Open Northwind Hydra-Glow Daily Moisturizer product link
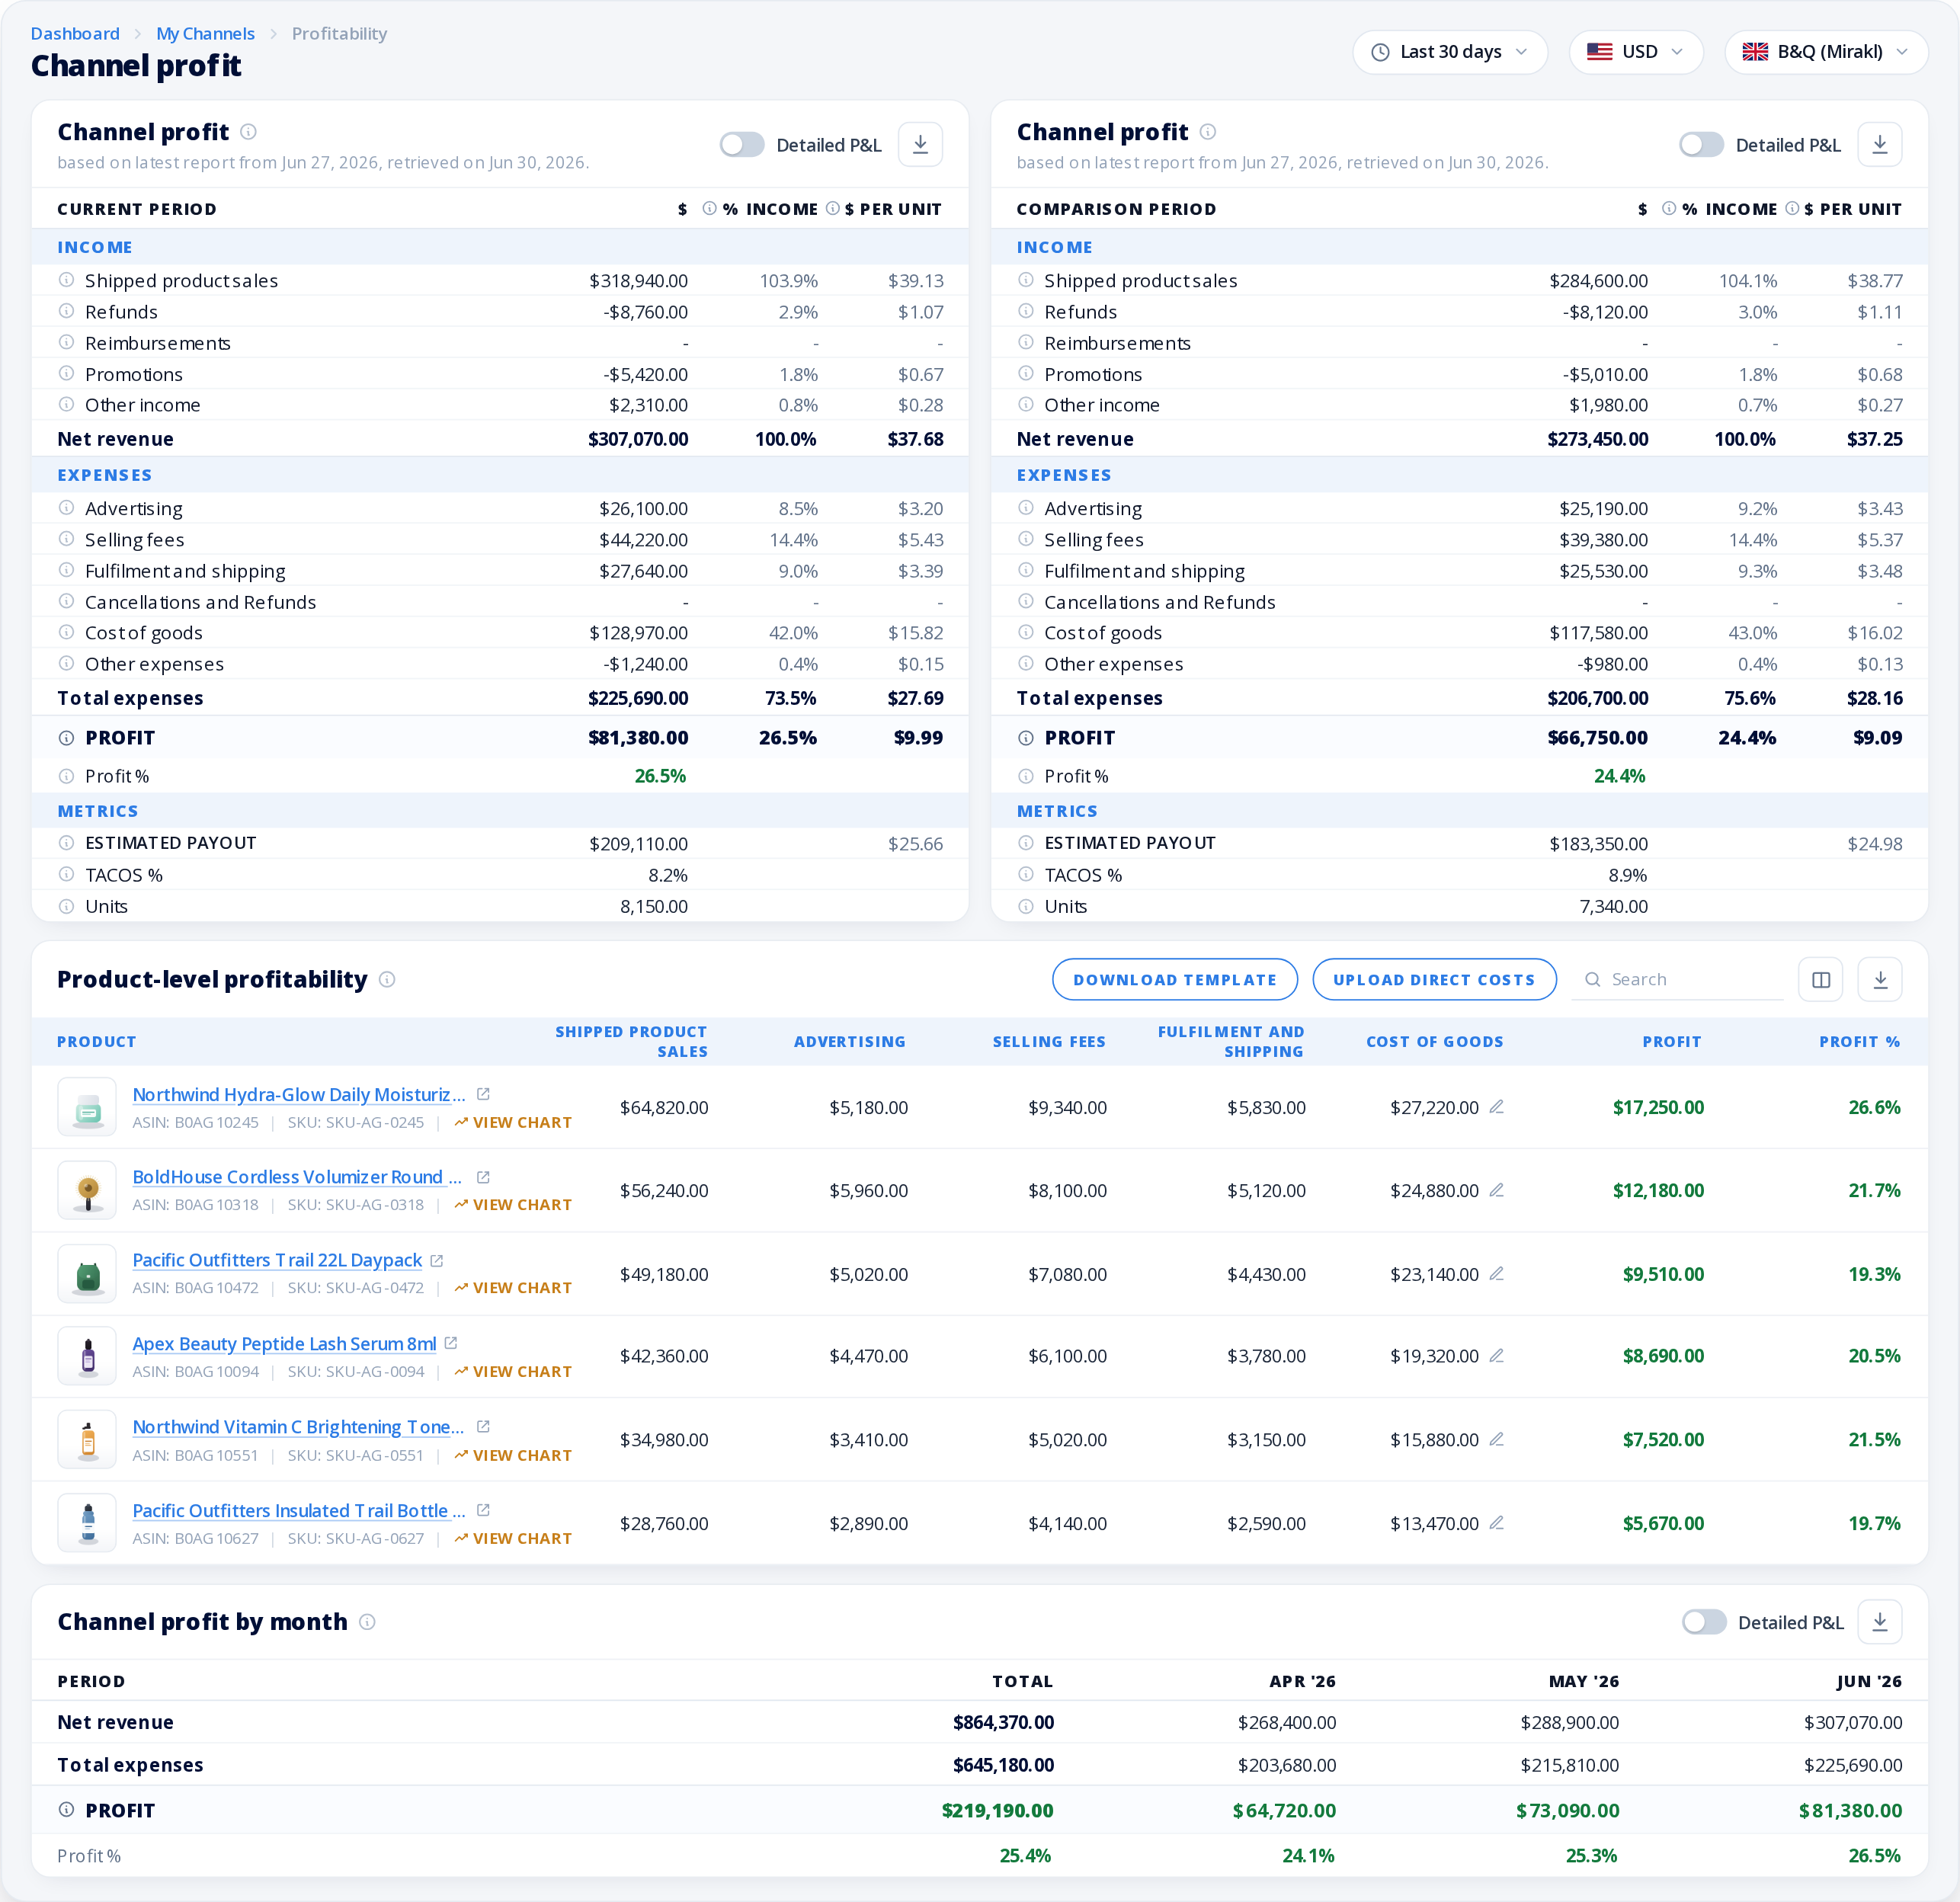 (299, 1094)
